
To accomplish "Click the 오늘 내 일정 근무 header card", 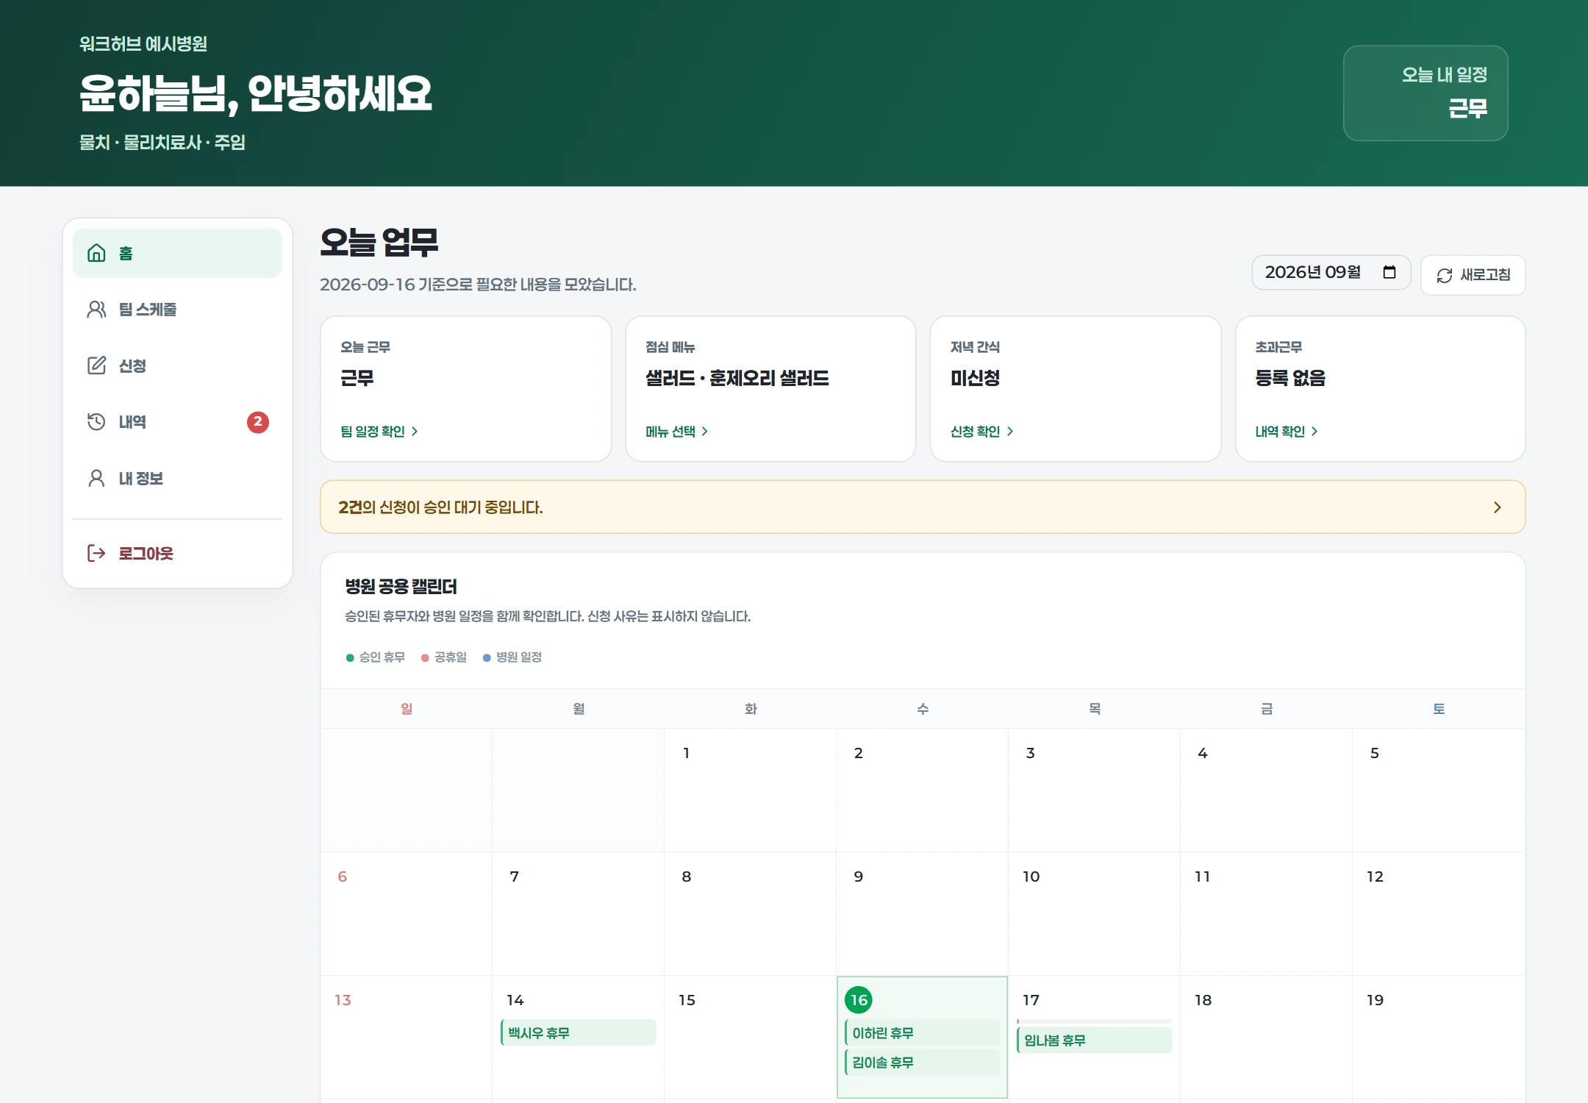I will tap(1426, 93).
